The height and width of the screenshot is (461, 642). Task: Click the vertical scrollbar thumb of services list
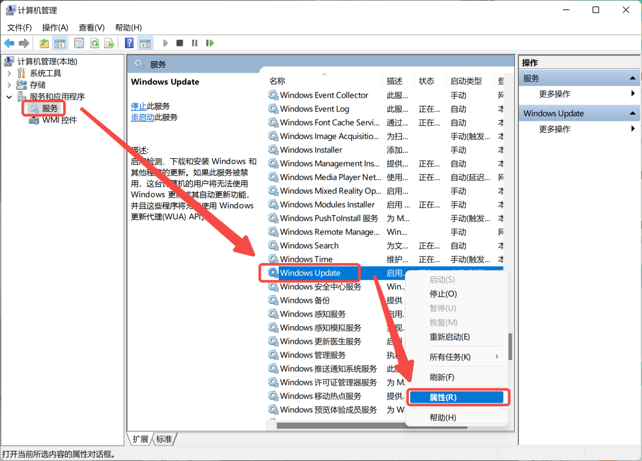[x=510, y=346]
